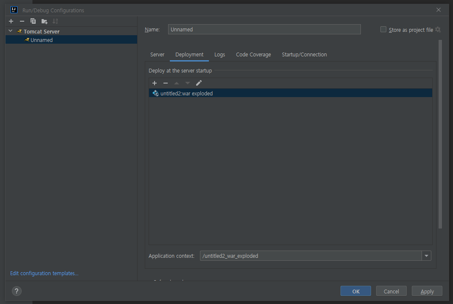Edit the selected artifact with pencil icon
This screenshot has height=304, width=453.
tap(199, 83)
